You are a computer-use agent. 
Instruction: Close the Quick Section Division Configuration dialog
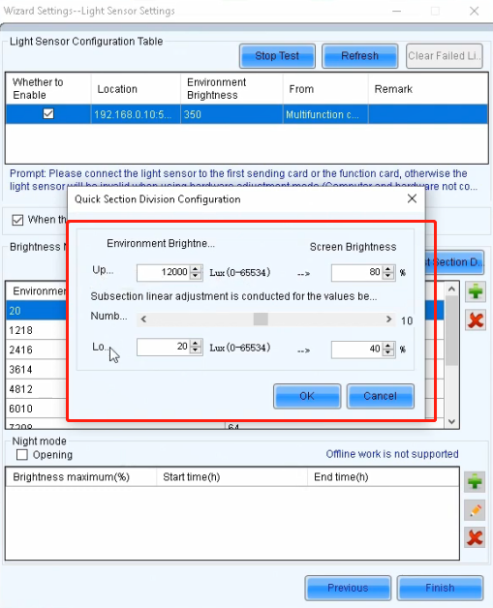(412, 198)
